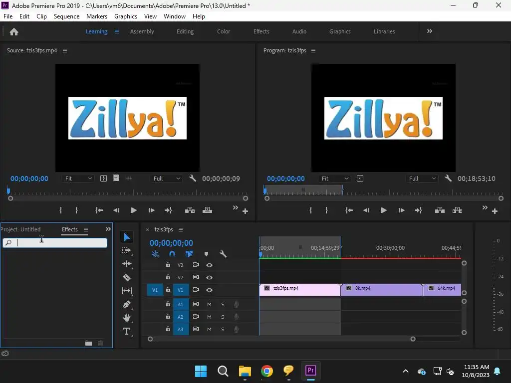Open Program monitor settings wrench
The image size is (511, 383).
[x=448, y=178]
